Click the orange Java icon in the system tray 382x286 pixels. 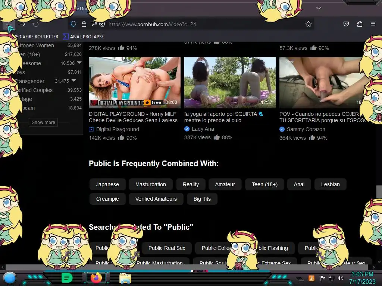pos(311,278)
